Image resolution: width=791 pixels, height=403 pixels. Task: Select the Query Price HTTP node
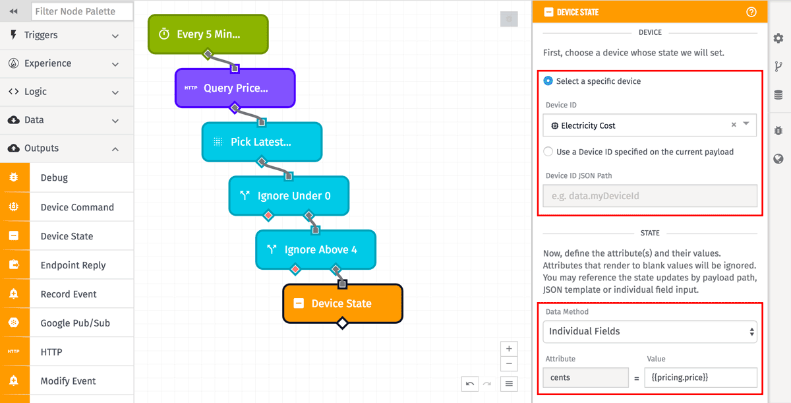[x=235, y=88]
